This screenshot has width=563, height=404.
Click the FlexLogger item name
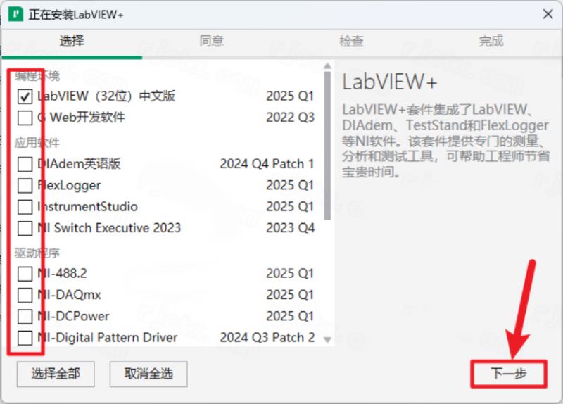click(x=69, y=185)
